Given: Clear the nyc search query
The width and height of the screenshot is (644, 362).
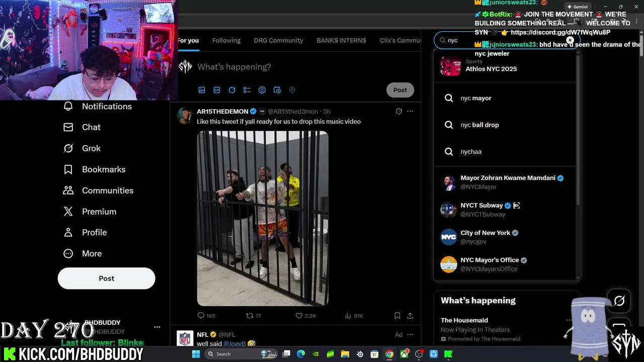Looking at the screenshot, I should click(570, 40).
